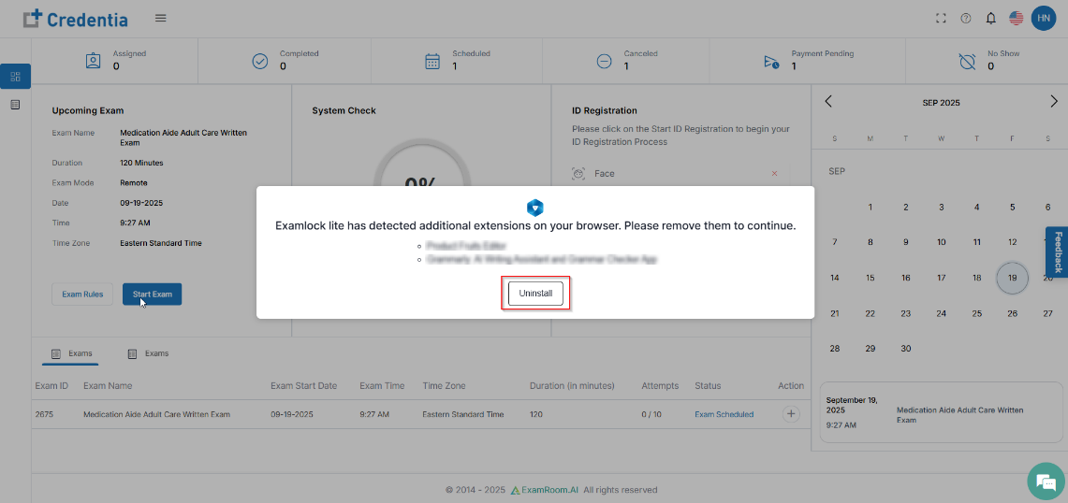Open the HN user profile avatar
This screenshot has height=503, width=1068.
click(x=1043, y=18)
